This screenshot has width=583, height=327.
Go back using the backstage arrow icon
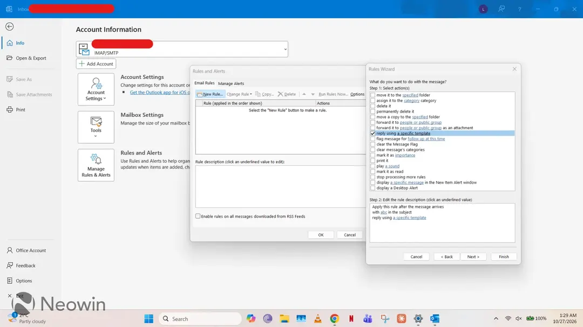(10, 26)
